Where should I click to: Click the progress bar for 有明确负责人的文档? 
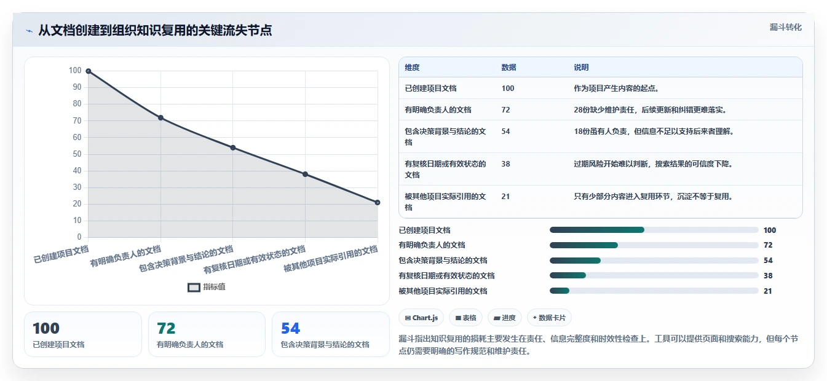tap(654, 245)
